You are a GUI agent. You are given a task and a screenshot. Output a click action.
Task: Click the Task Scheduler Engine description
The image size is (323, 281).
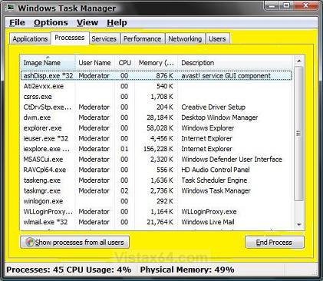214,180
